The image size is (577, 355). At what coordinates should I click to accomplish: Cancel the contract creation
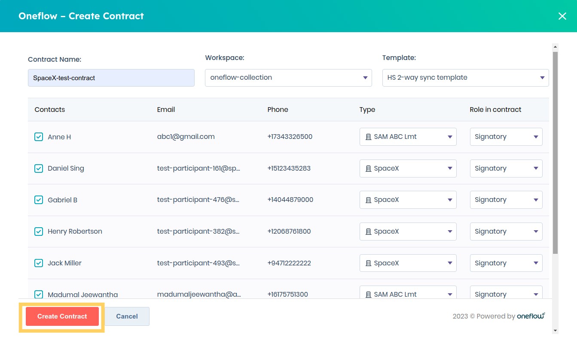tap(127, 316)
